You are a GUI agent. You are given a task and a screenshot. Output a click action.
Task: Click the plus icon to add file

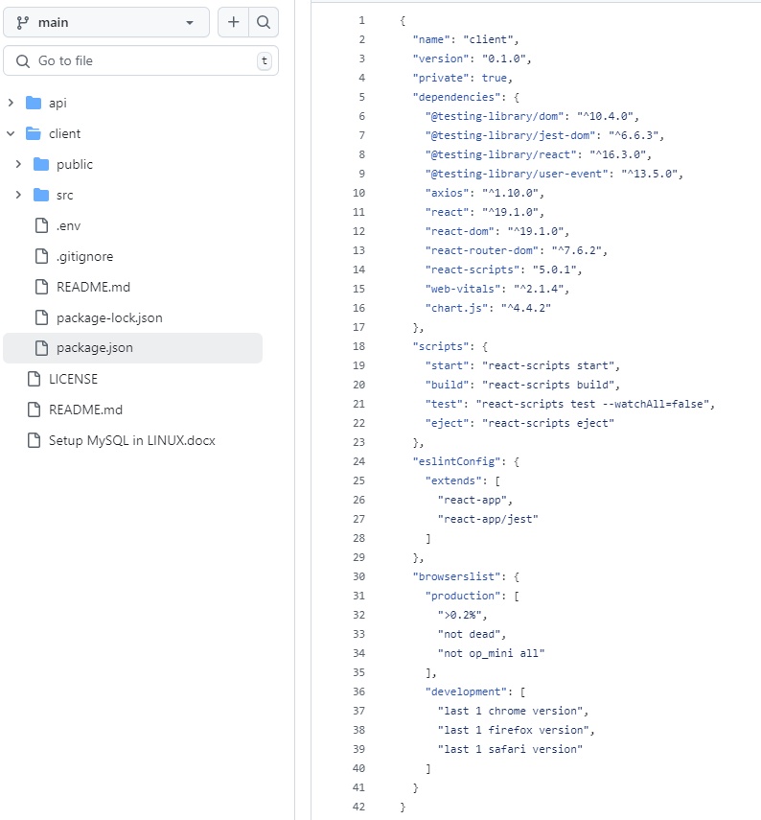point(233,22)
